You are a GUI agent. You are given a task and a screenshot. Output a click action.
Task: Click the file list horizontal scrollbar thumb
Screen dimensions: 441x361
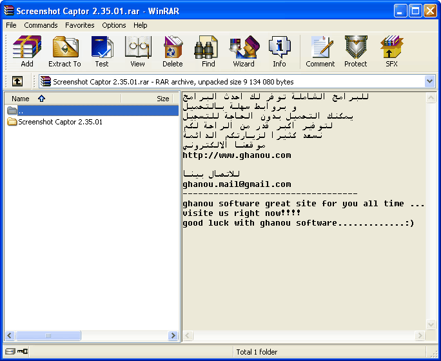(x=48, y=335)
